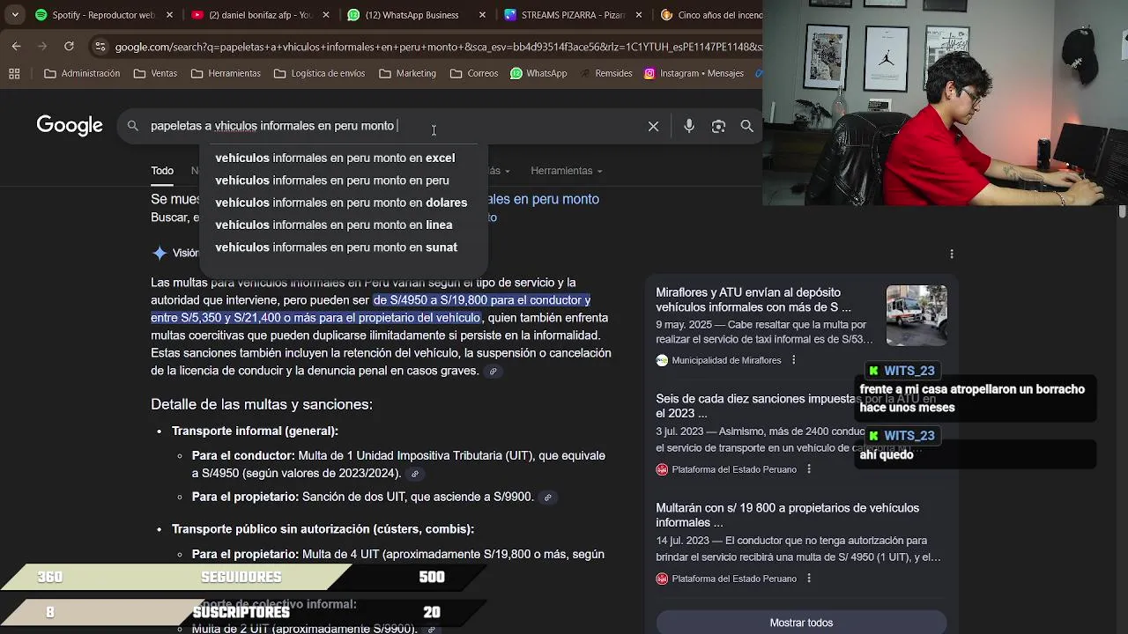Screen dimensions: 1128x634
Task: Open "Miraflores y ATU envían al depósito" article
Action: [753, 299]
